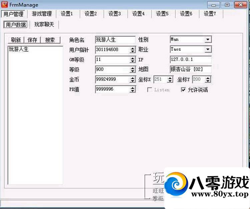
Task: Open the 性别 dropdown showing Man
Action: coord(208,40)
